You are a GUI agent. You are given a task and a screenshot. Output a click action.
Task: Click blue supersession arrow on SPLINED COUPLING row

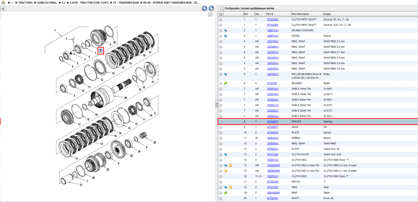[x=226, y=31]
